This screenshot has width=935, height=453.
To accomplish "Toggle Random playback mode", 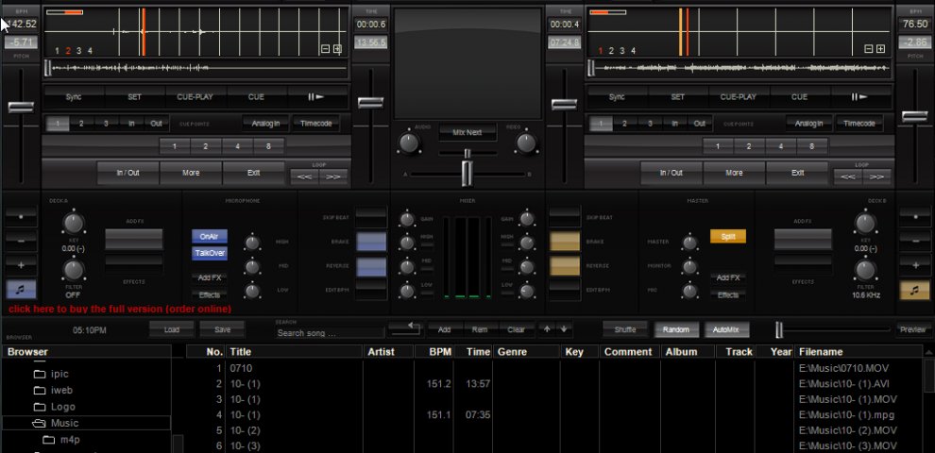I will click(675, 329).
